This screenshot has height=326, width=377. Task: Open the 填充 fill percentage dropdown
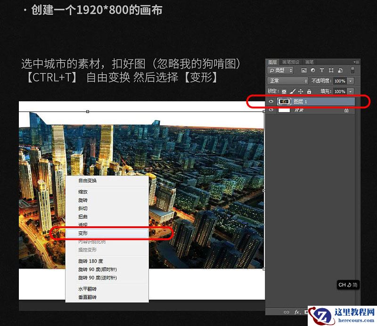(x=351, y=91)
